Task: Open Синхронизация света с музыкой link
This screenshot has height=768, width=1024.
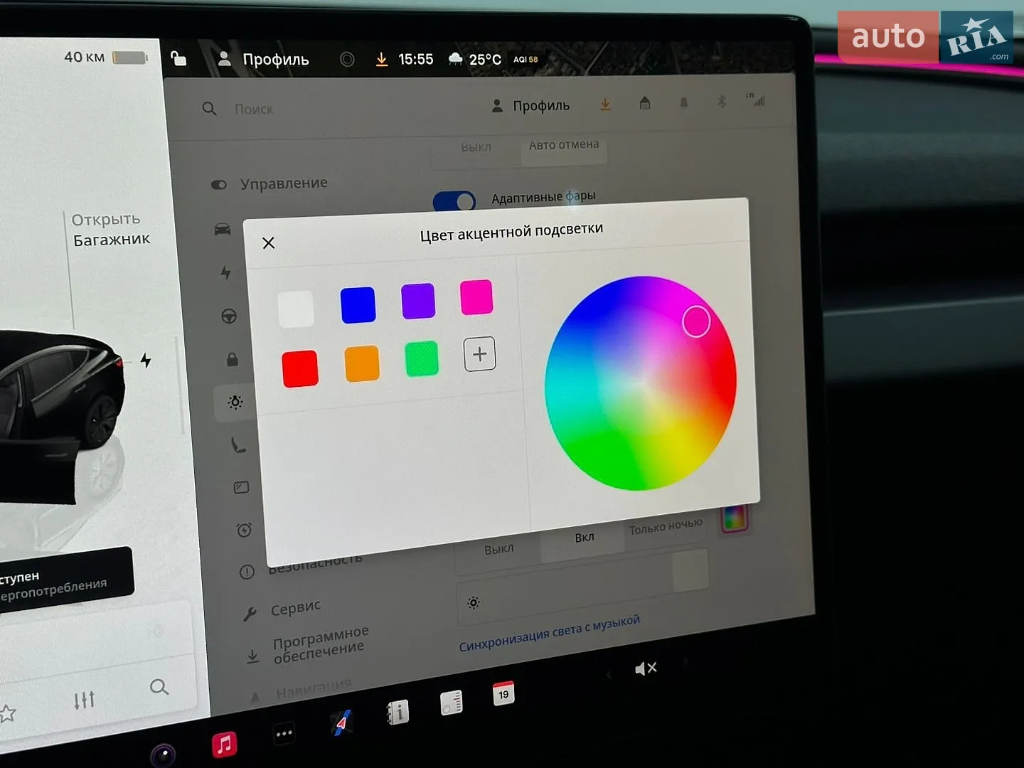Action: point(549,634)
